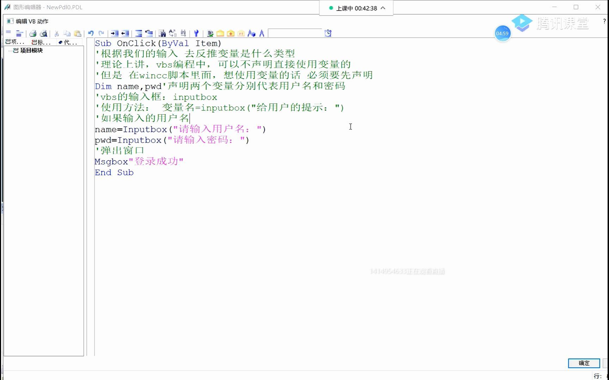The height and width of the screenshot is (380, 609).
Task: Redo the last undone edit
Action: 101,33
